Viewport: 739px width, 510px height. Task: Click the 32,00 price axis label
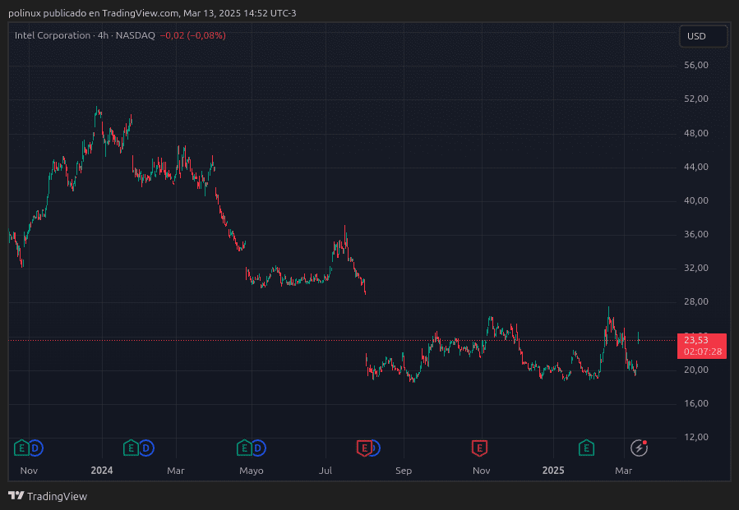click(696, 268)
